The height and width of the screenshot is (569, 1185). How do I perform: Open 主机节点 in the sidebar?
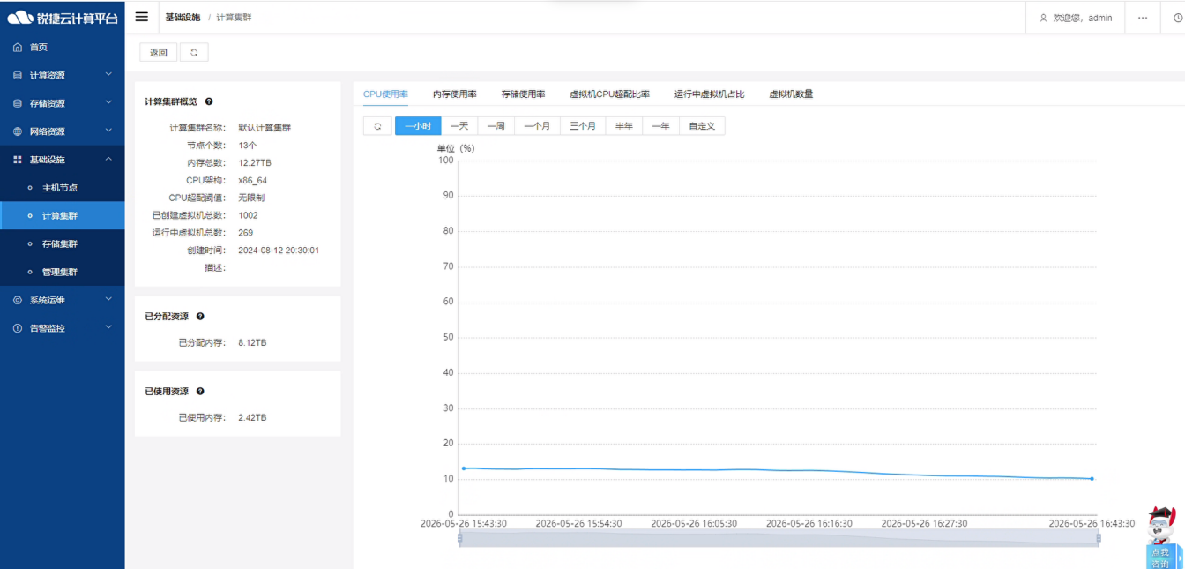[x=62, y=188]
